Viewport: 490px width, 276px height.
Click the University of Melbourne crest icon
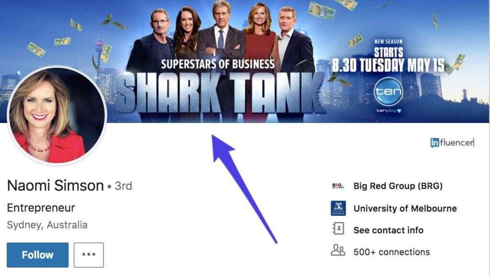click(338, 208)
